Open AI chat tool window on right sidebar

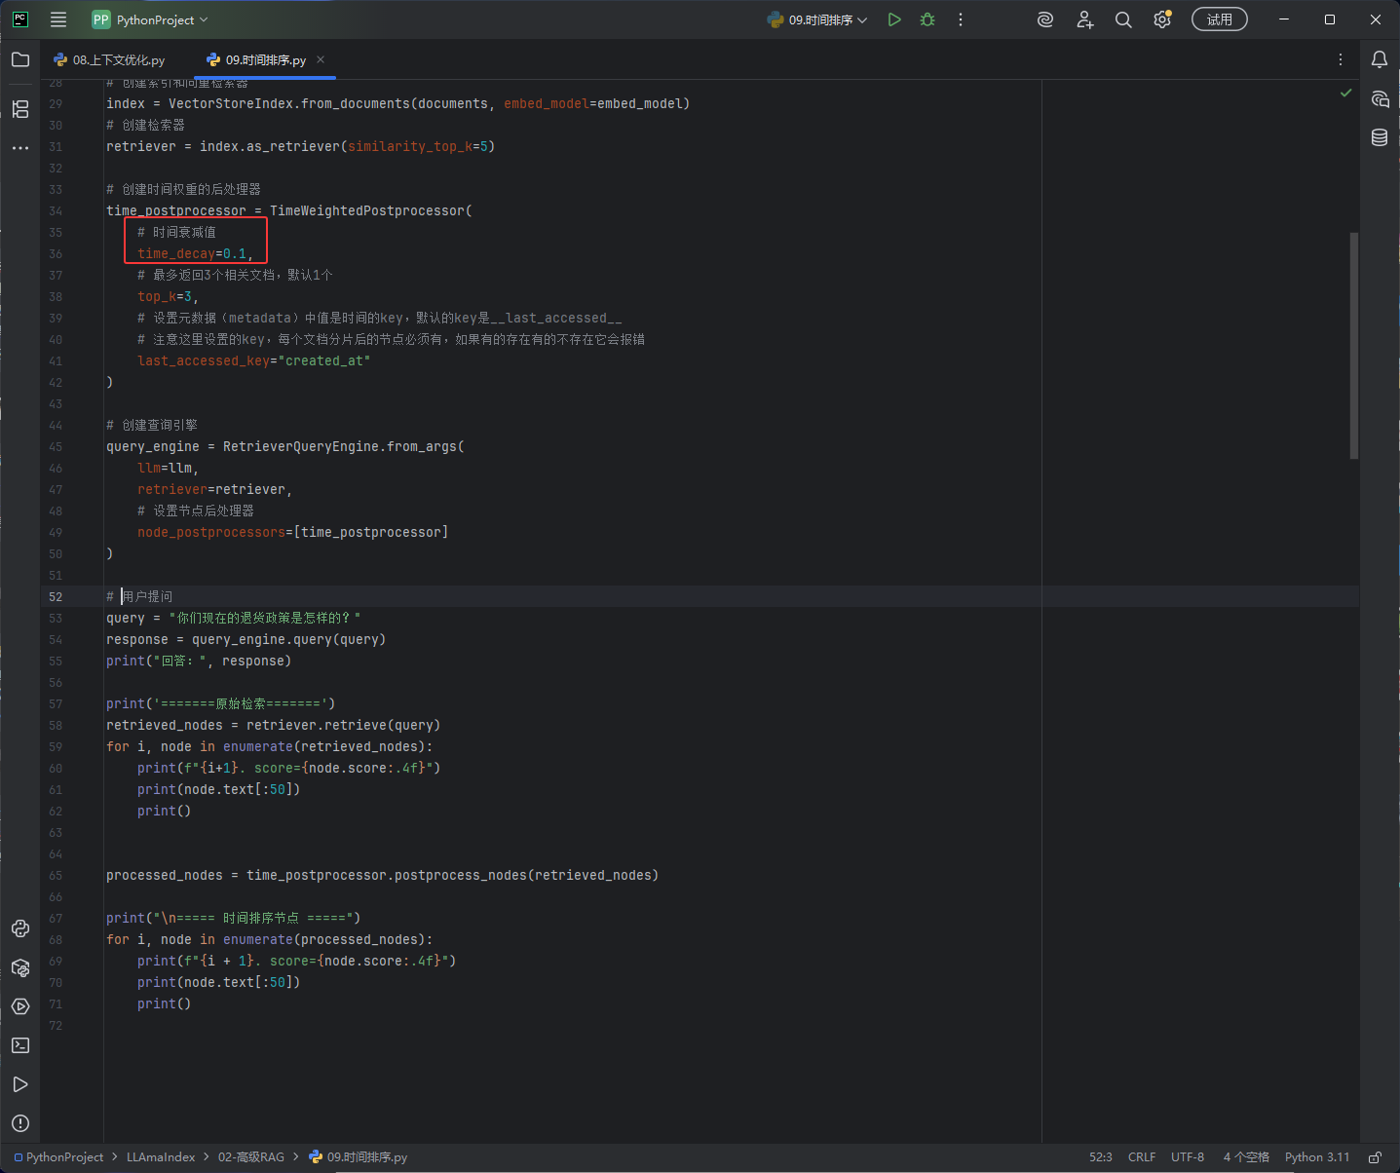coord(1380,98)
